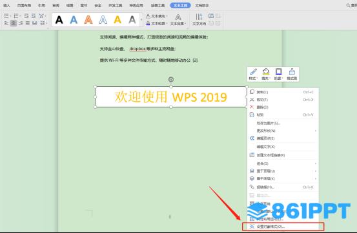
Task: Open the 文本轮廓 text outline dropdown
Action: click(157, 23)
